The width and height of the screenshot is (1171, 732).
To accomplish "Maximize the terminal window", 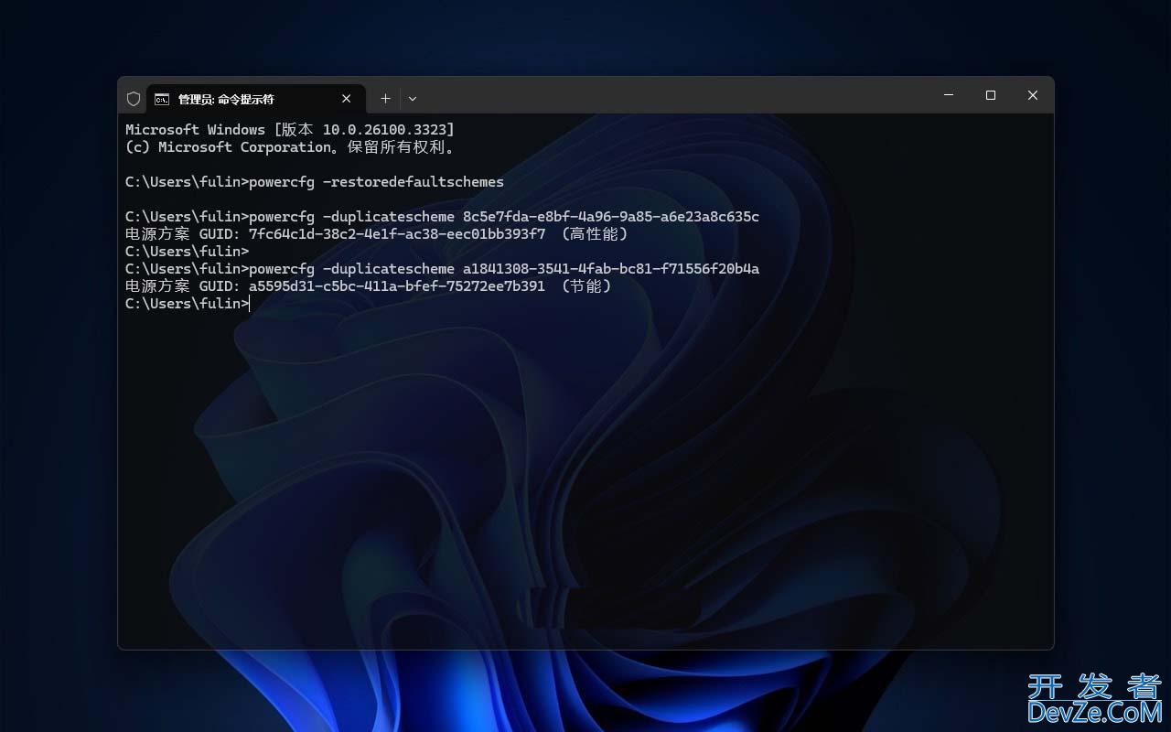I will tap(991, 95).
